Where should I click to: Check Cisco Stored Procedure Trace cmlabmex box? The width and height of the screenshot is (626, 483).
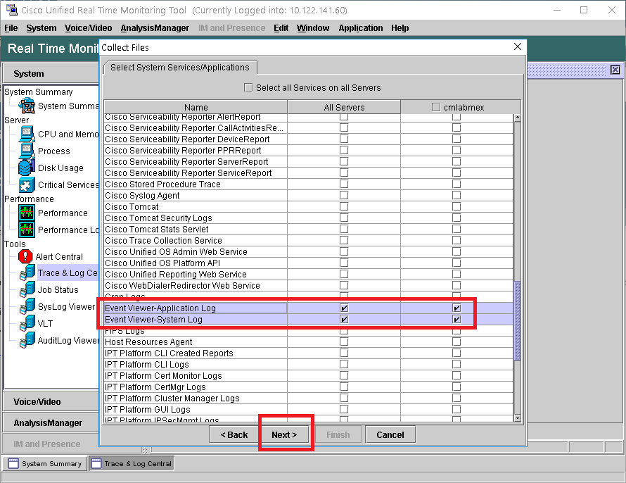pyautogui.click(x=456, y=184)
